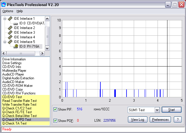
Task: Select AudioCD Maker entry
Action: pos(13,82)
